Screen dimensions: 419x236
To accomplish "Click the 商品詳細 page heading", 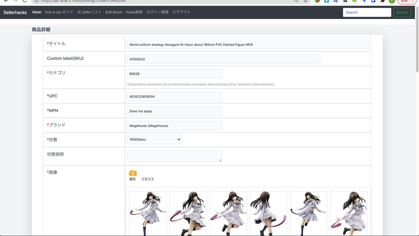I will click(x=41, y=30).
